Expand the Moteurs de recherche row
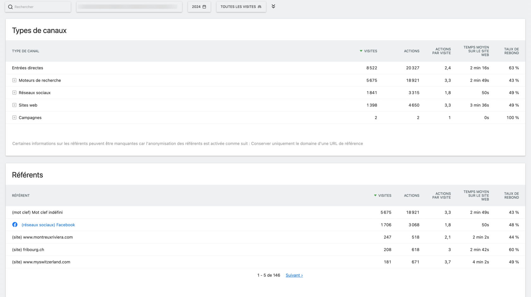The image size is (531, 297). coord(14,80)
